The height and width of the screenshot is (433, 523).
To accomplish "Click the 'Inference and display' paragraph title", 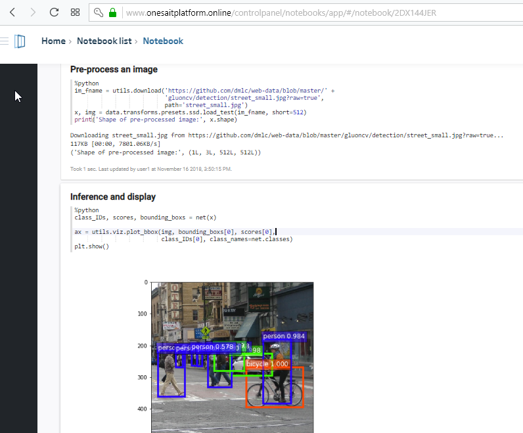I will pos(112,196).
